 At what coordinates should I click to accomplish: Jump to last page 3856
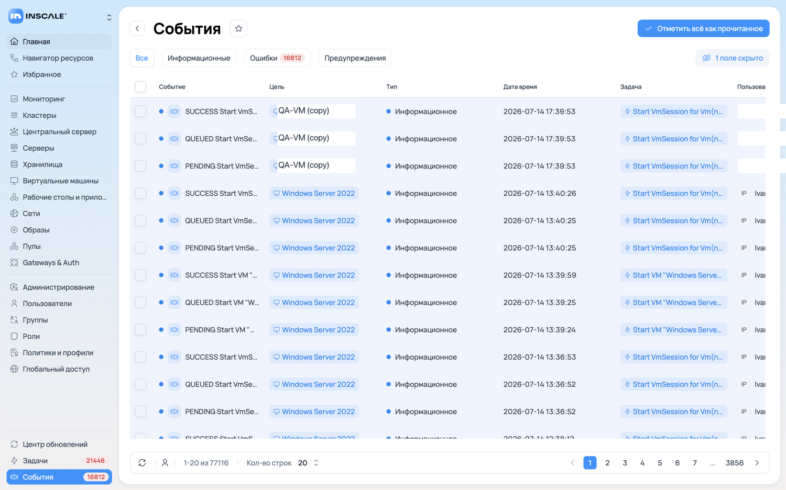(735, 463)
